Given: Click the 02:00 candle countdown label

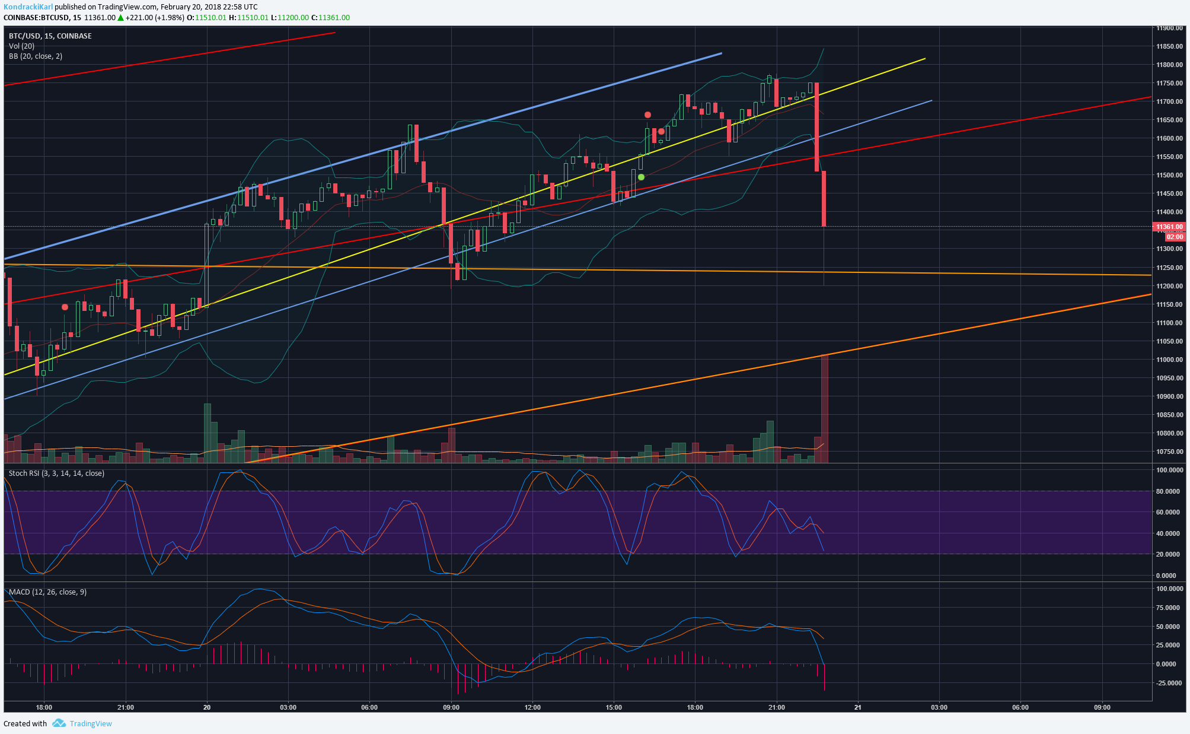Looking at the screenshot, I should point(1175,237).
